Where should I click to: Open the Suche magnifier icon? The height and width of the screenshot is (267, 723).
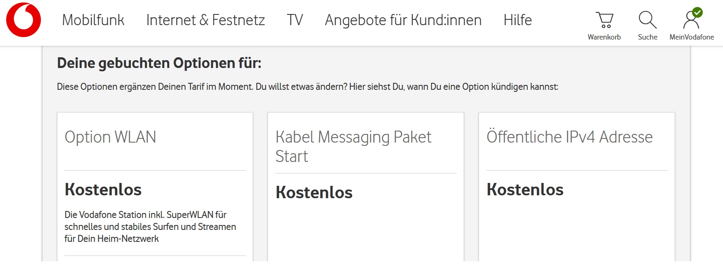pyautogui.click(x=647, y=20)
